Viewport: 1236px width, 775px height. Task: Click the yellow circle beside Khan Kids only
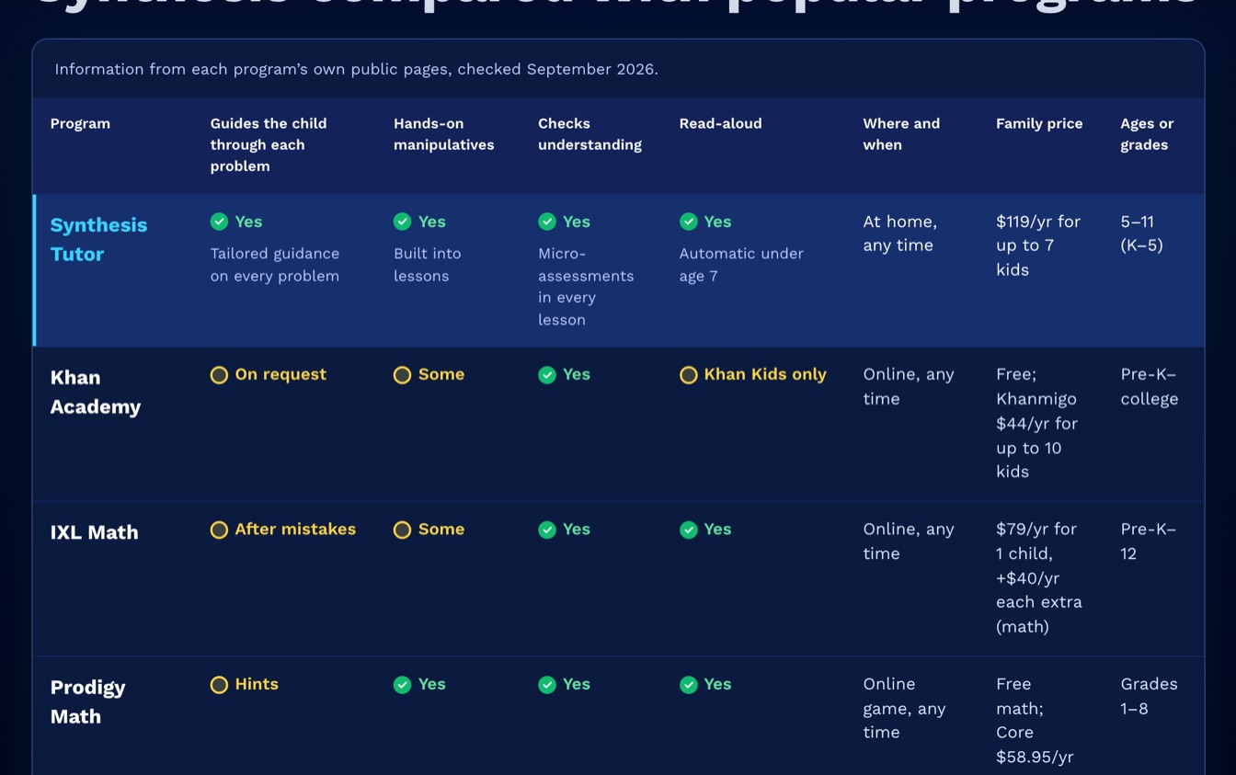689,375
